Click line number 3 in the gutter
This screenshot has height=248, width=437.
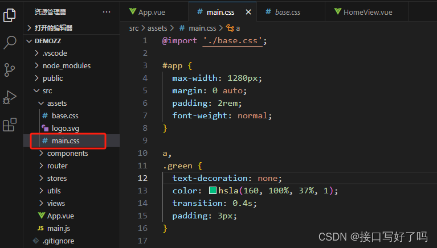click(145, 65)
